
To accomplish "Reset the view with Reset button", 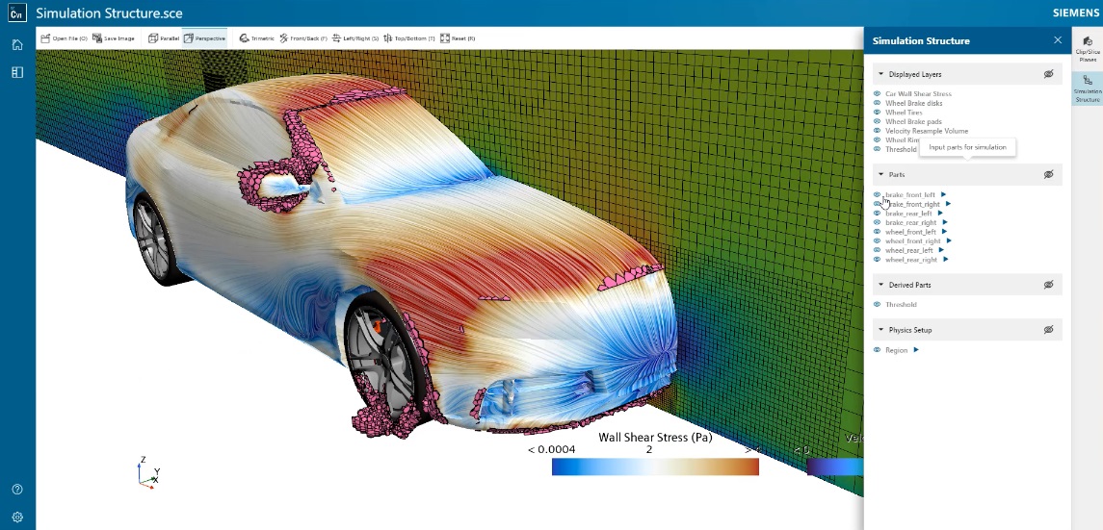I will tap(444, 38).
